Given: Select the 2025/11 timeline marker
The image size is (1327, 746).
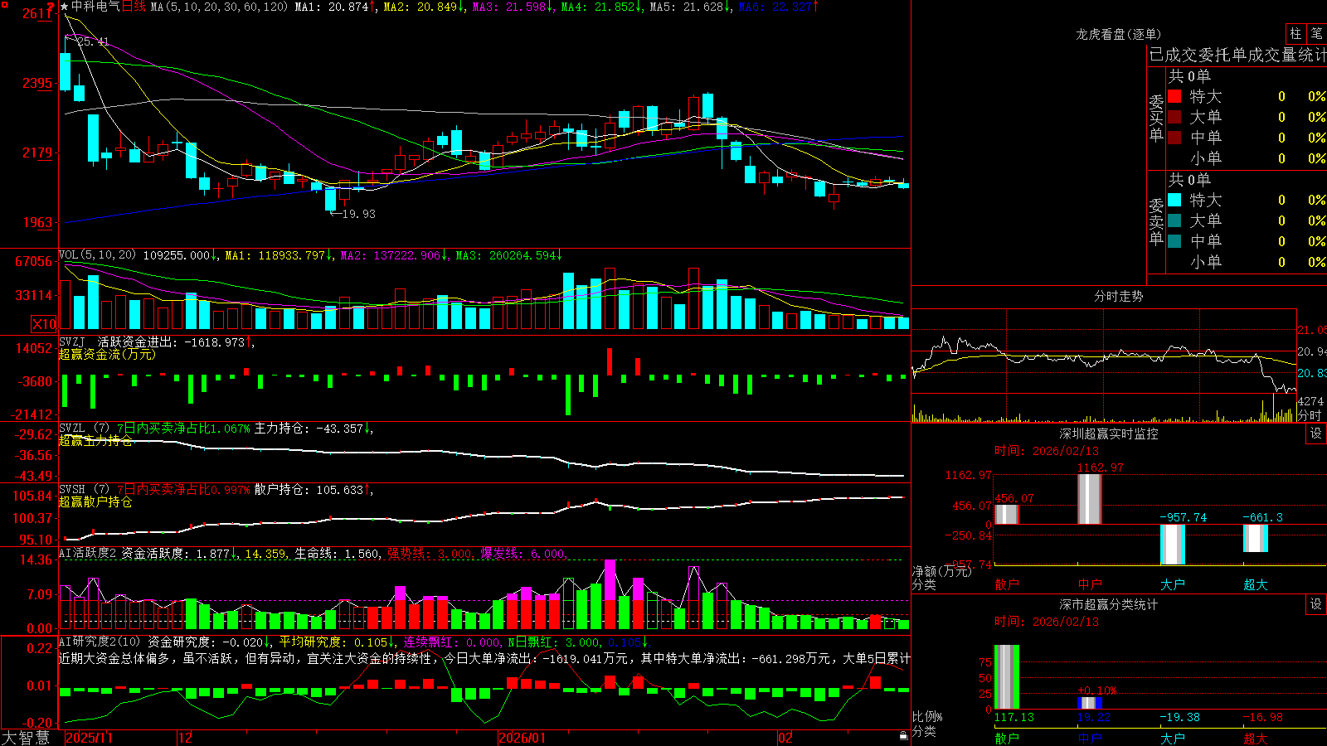Looking at the screenshot, I should (x=89, y=738).
